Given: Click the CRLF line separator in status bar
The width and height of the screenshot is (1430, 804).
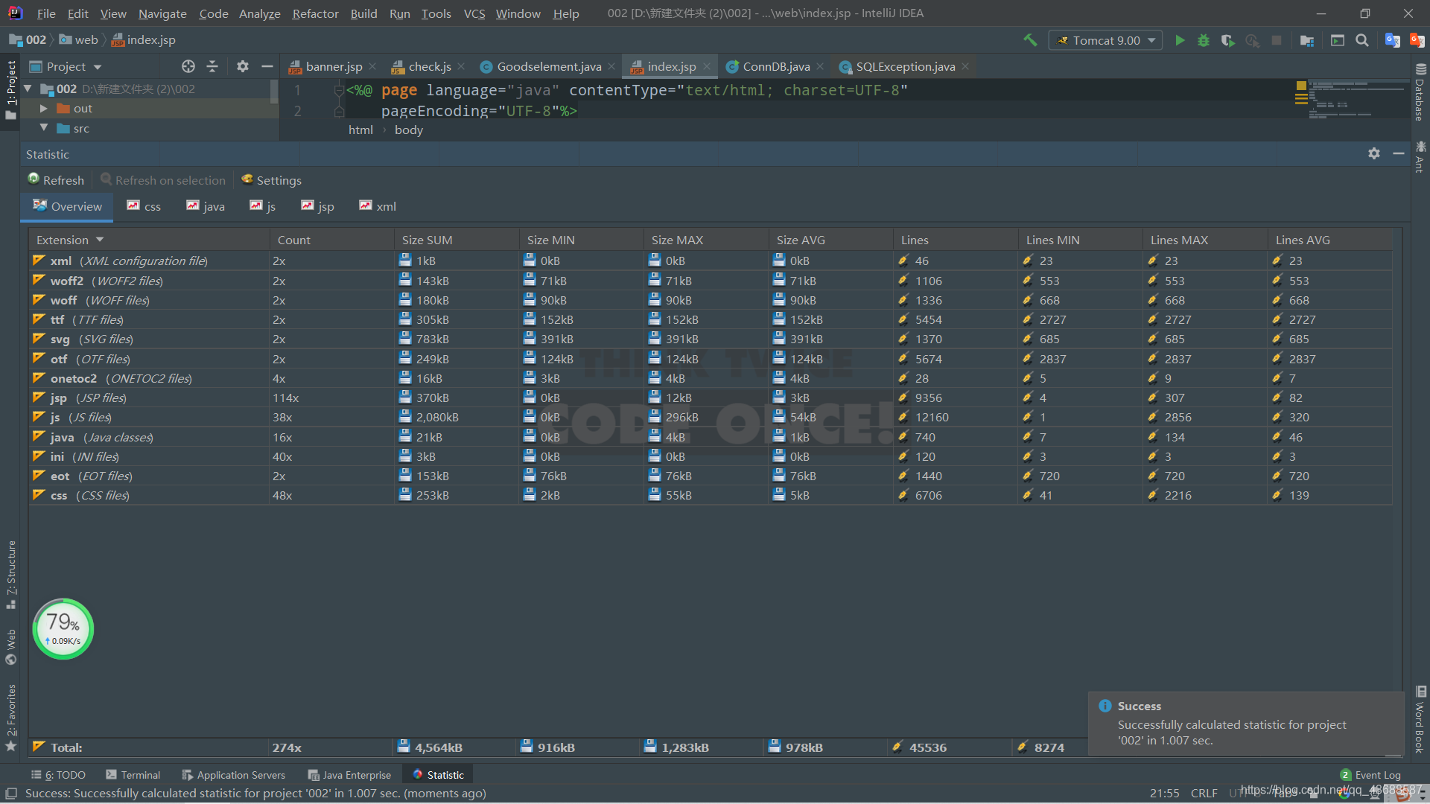Looking at the screenshot, I should pyautogui.click(x=1204, y=794).
